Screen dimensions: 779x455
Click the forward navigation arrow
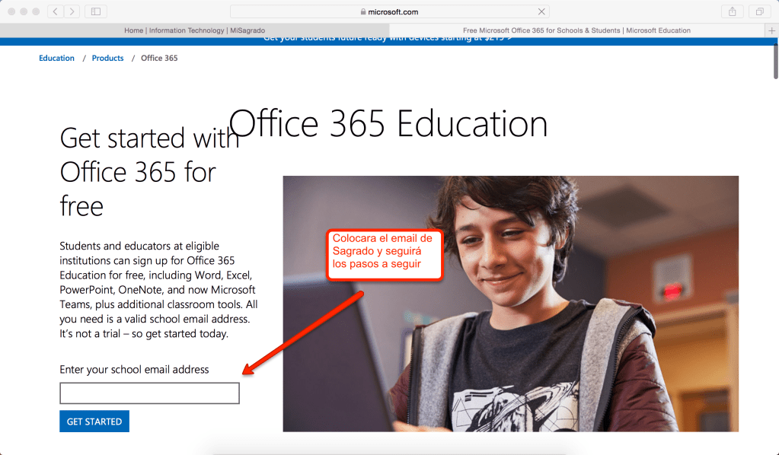click(72, 11)
